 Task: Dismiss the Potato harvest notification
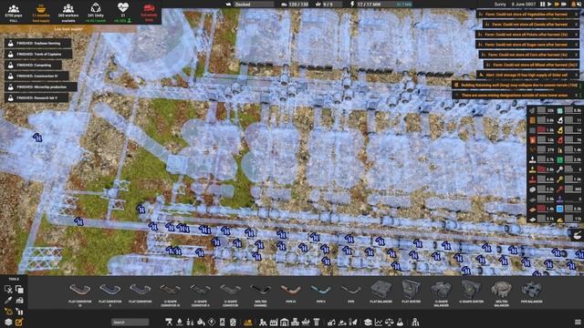tap(576, 35)
